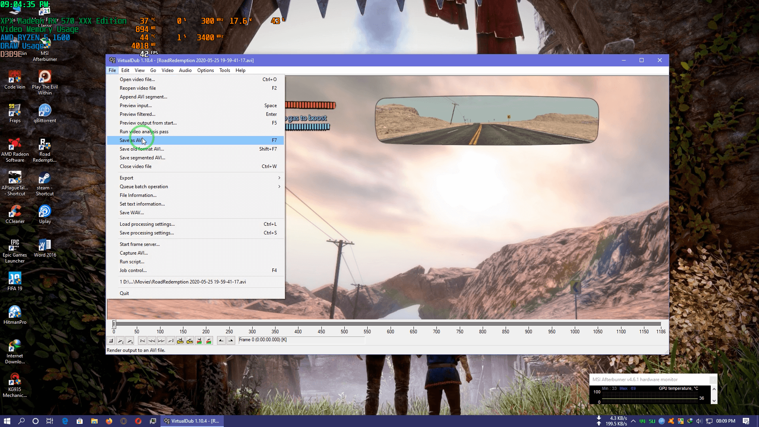The height and width of the screenshot is (427, 759).
Task: Open the Audio menu
Action: [x=185, y=70]
